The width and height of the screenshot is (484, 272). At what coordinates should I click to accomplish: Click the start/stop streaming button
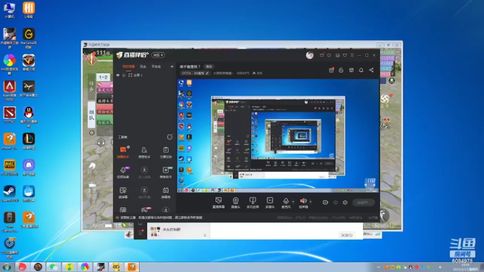[x=364, y=202]
